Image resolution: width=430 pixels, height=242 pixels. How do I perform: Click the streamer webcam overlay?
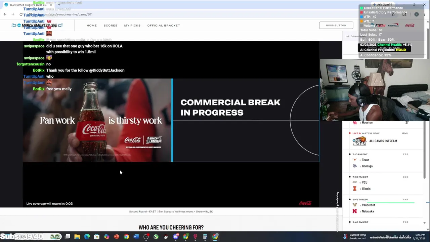point(375,90)
